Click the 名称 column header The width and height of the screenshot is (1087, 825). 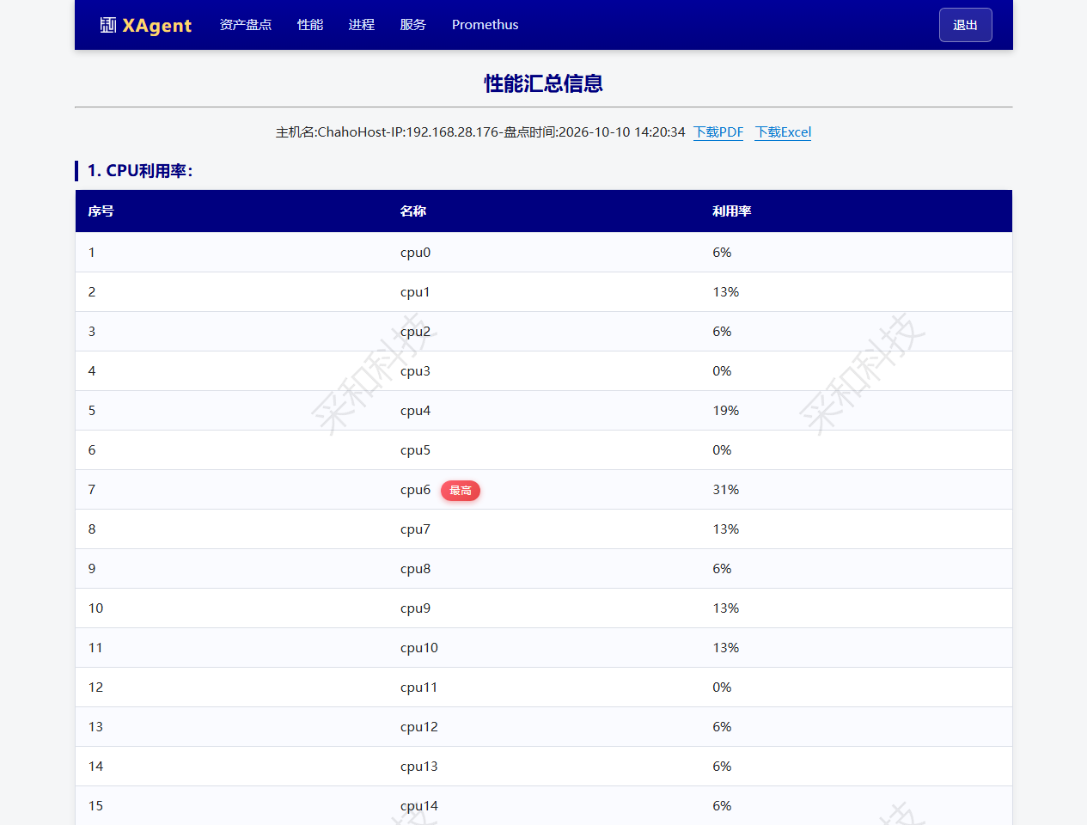[413, 211]
